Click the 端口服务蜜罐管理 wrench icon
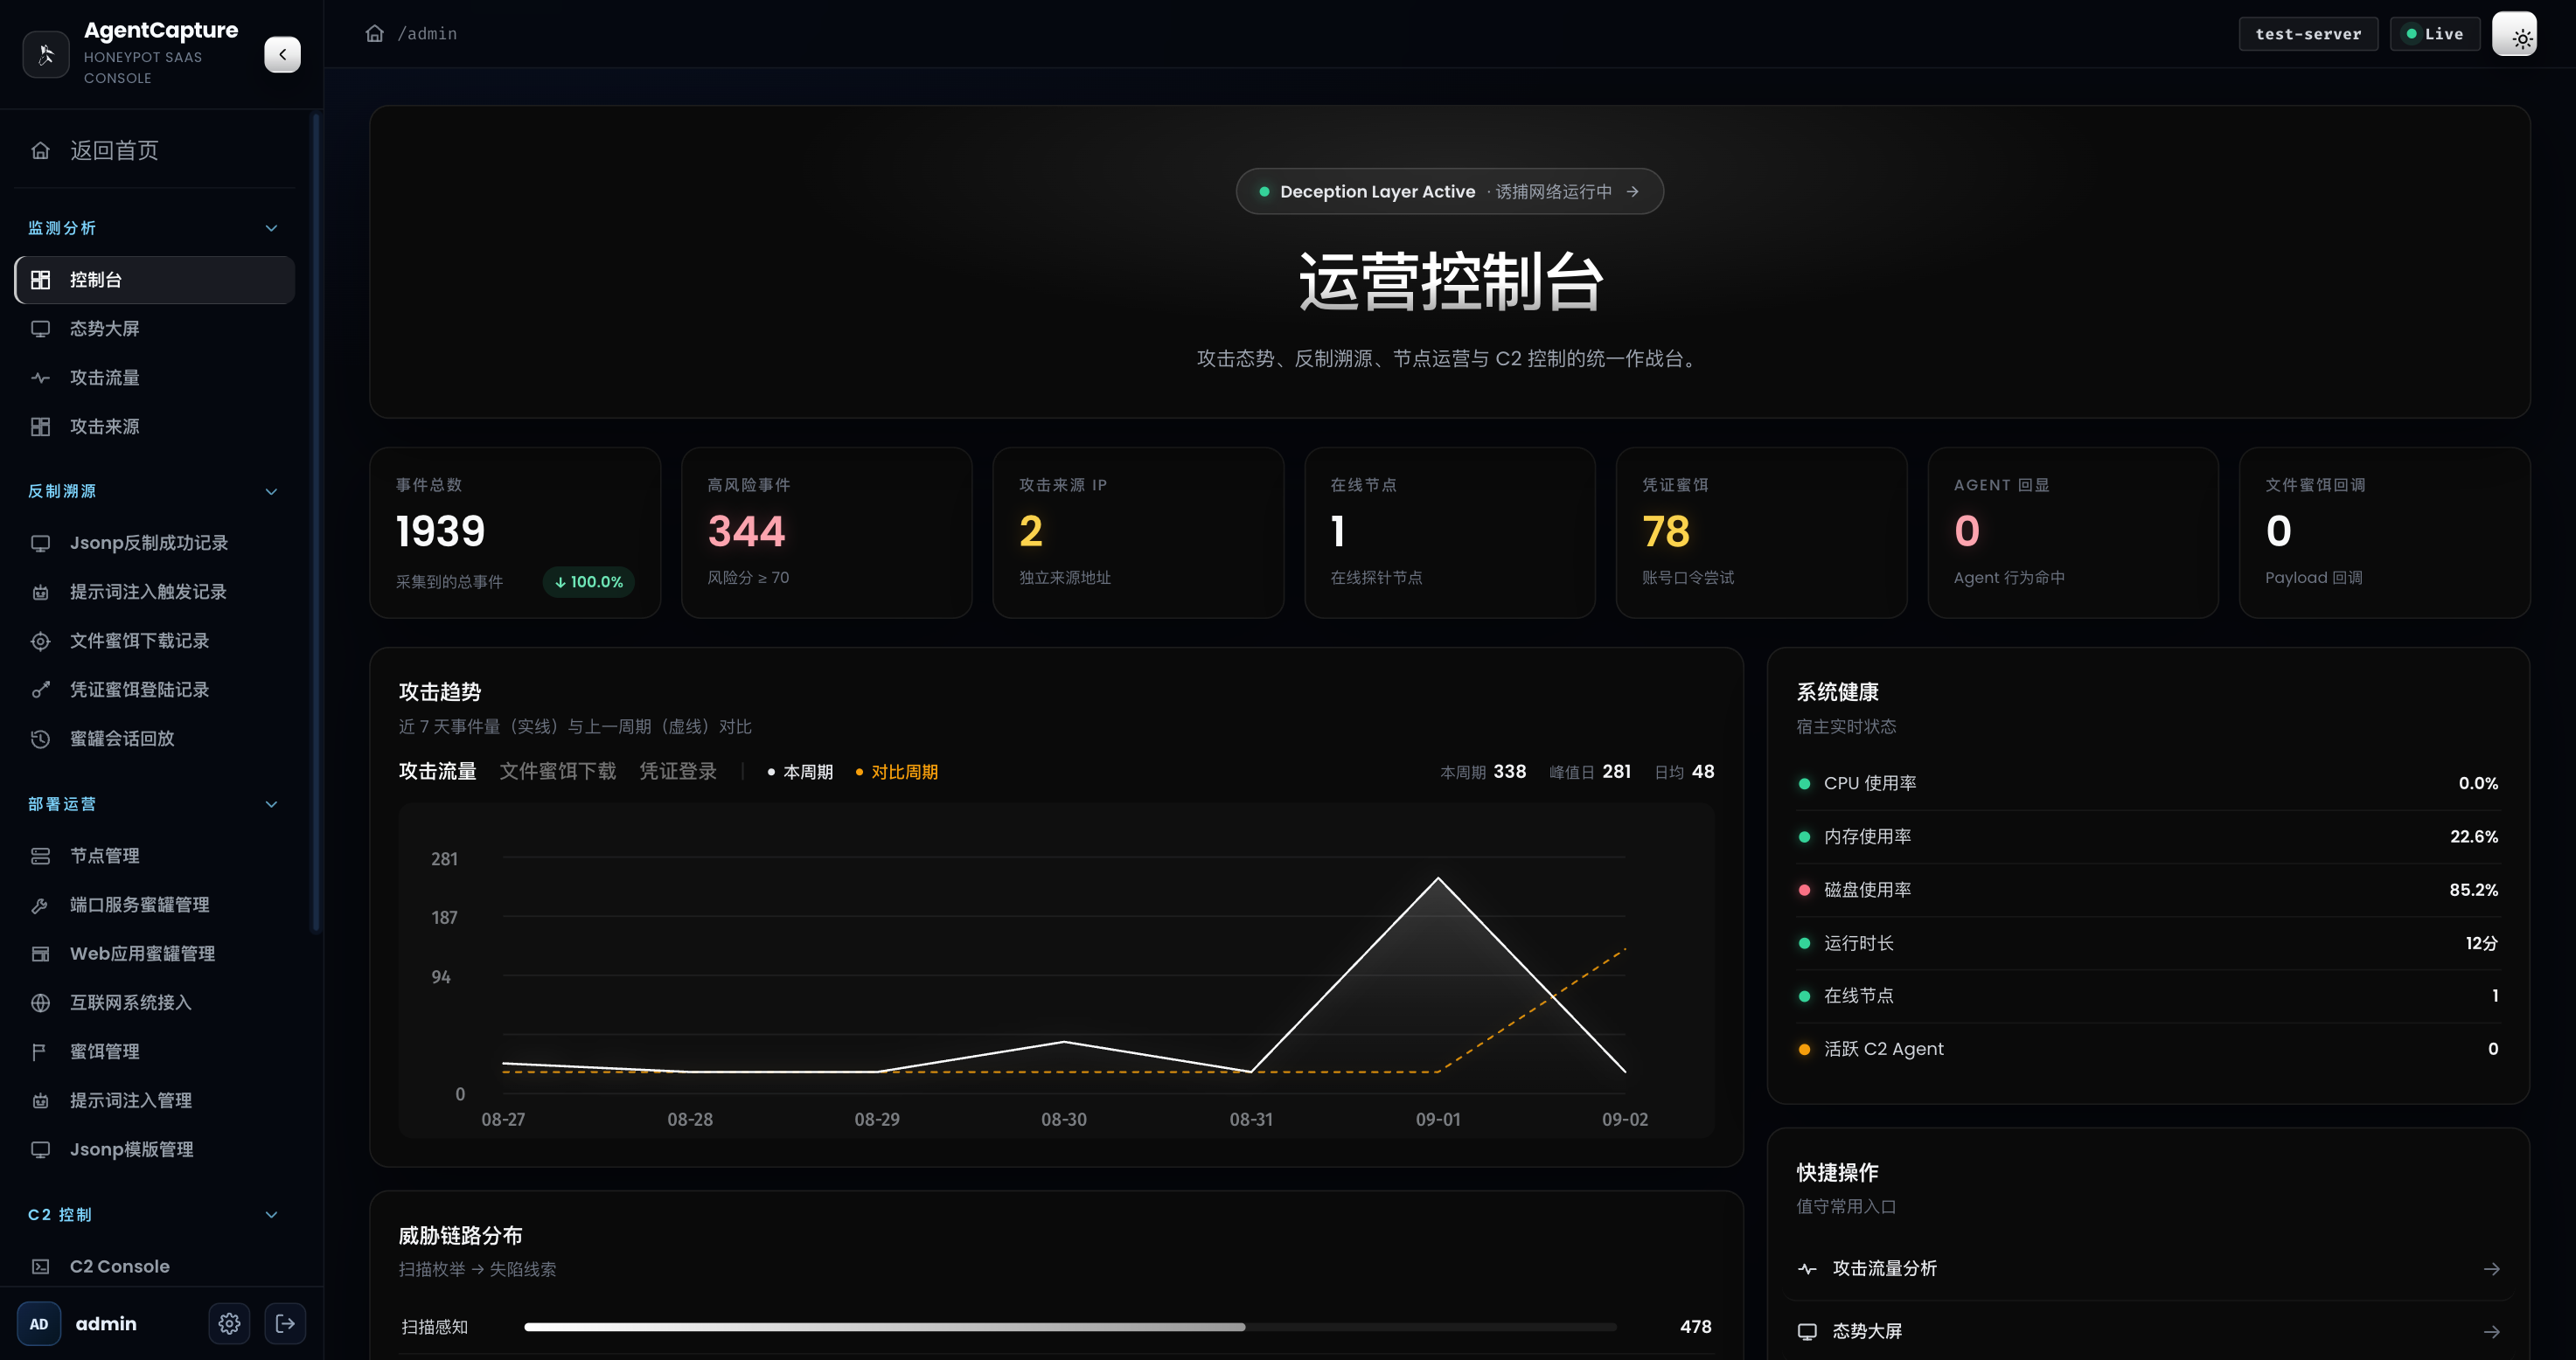Screen dimensions: 2576x1360 pos(40,905)
